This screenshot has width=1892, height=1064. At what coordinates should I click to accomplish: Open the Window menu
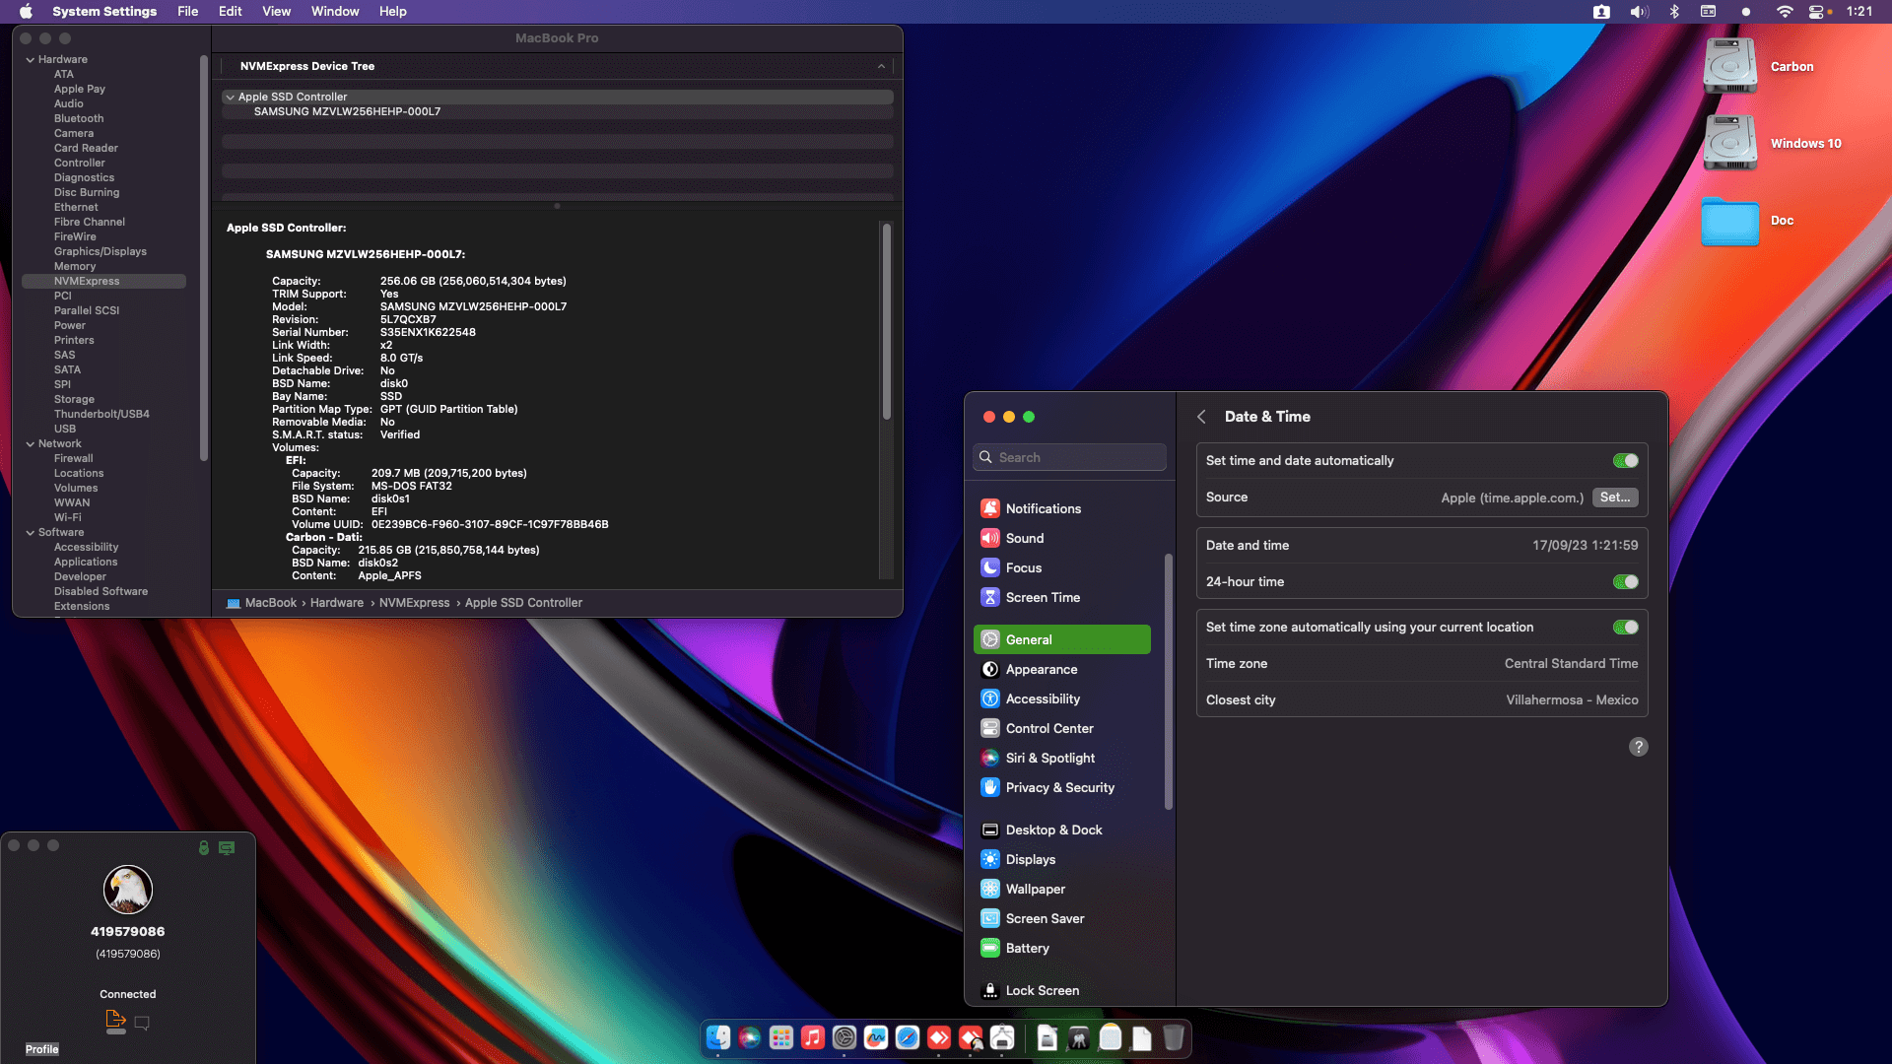click(x=335, y=12)
